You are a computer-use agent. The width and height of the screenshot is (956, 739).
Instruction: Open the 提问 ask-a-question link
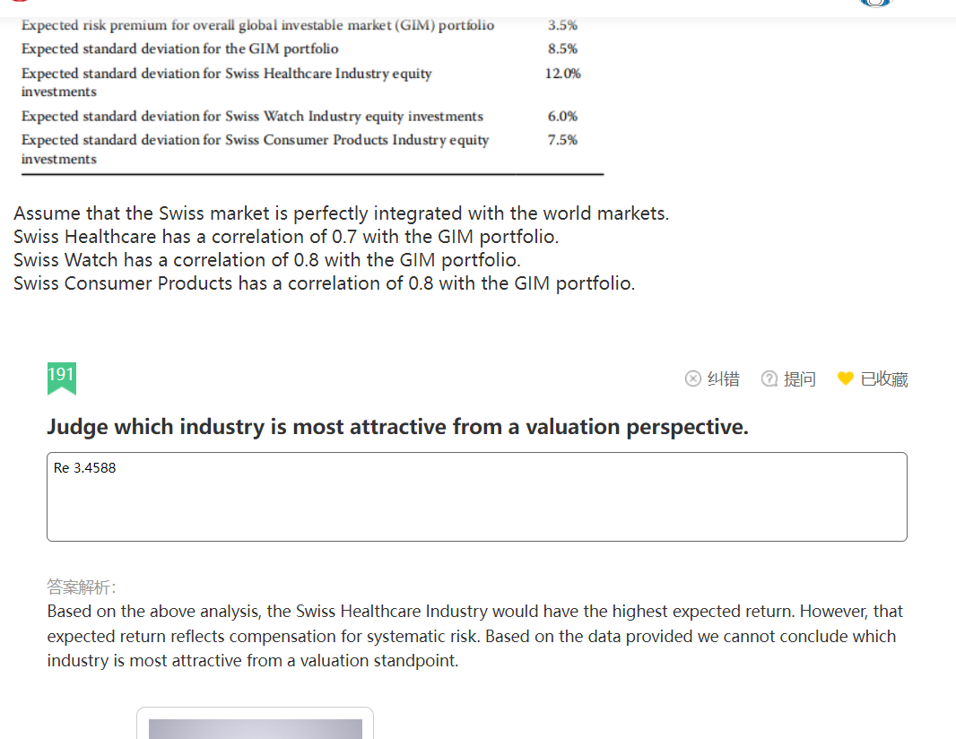click(800, 379)
